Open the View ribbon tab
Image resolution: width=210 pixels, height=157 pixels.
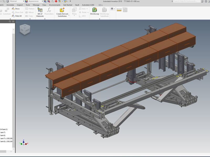[44, 5]
